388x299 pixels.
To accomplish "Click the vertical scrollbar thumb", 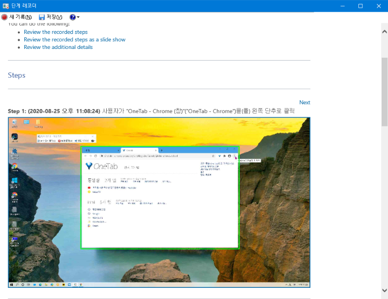I will (384, 92).
